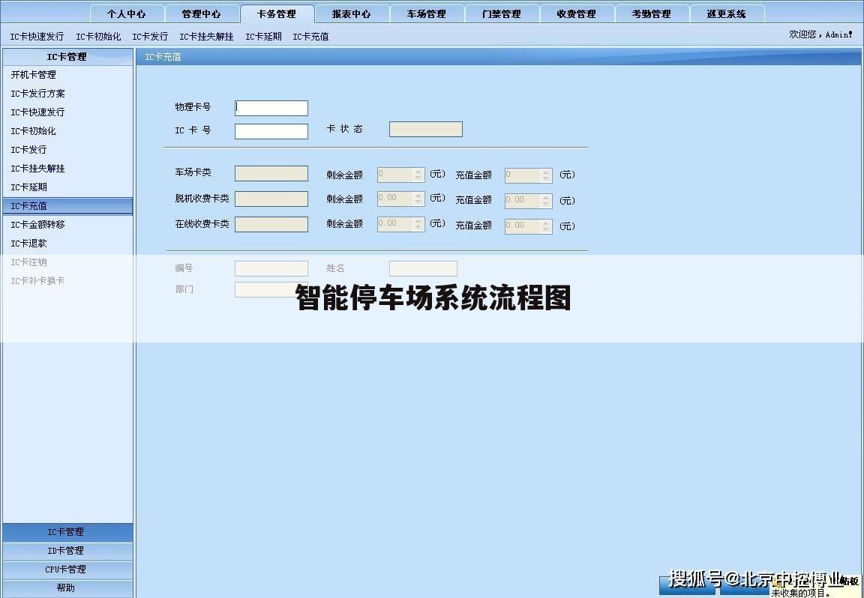Click IC卡发行 in top submenu bar
Viewport: 864px width, 598px height.
pos(150,36)
